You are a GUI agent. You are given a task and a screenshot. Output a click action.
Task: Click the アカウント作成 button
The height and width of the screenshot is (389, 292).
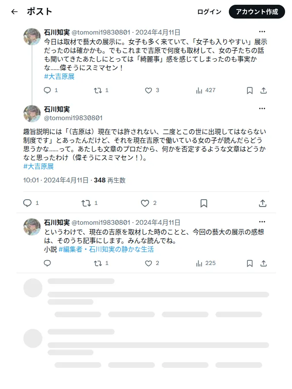257,12
